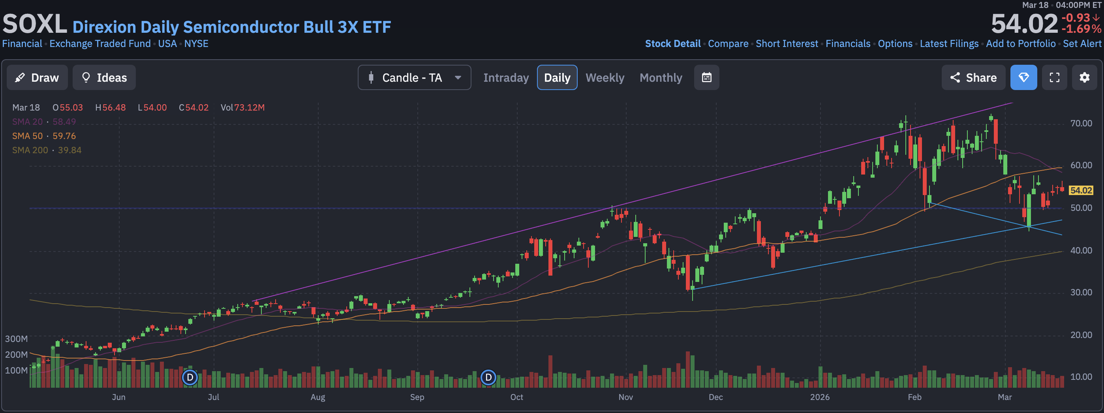This screenshot has height=413, width=1104.
Task: Open the Financials link
Action: (x=848, y=44)
